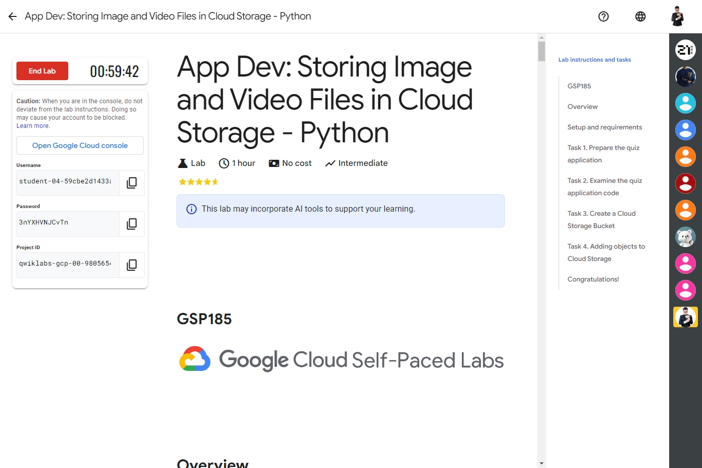Go to Task 4 Adding objects to Cloud Storage

click(x=606, y=252)
